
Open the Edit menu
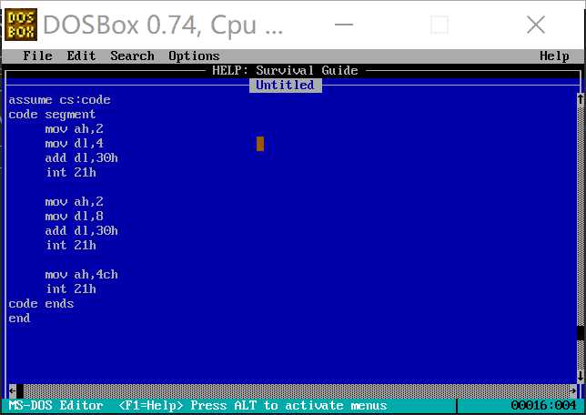pos(82,56)
